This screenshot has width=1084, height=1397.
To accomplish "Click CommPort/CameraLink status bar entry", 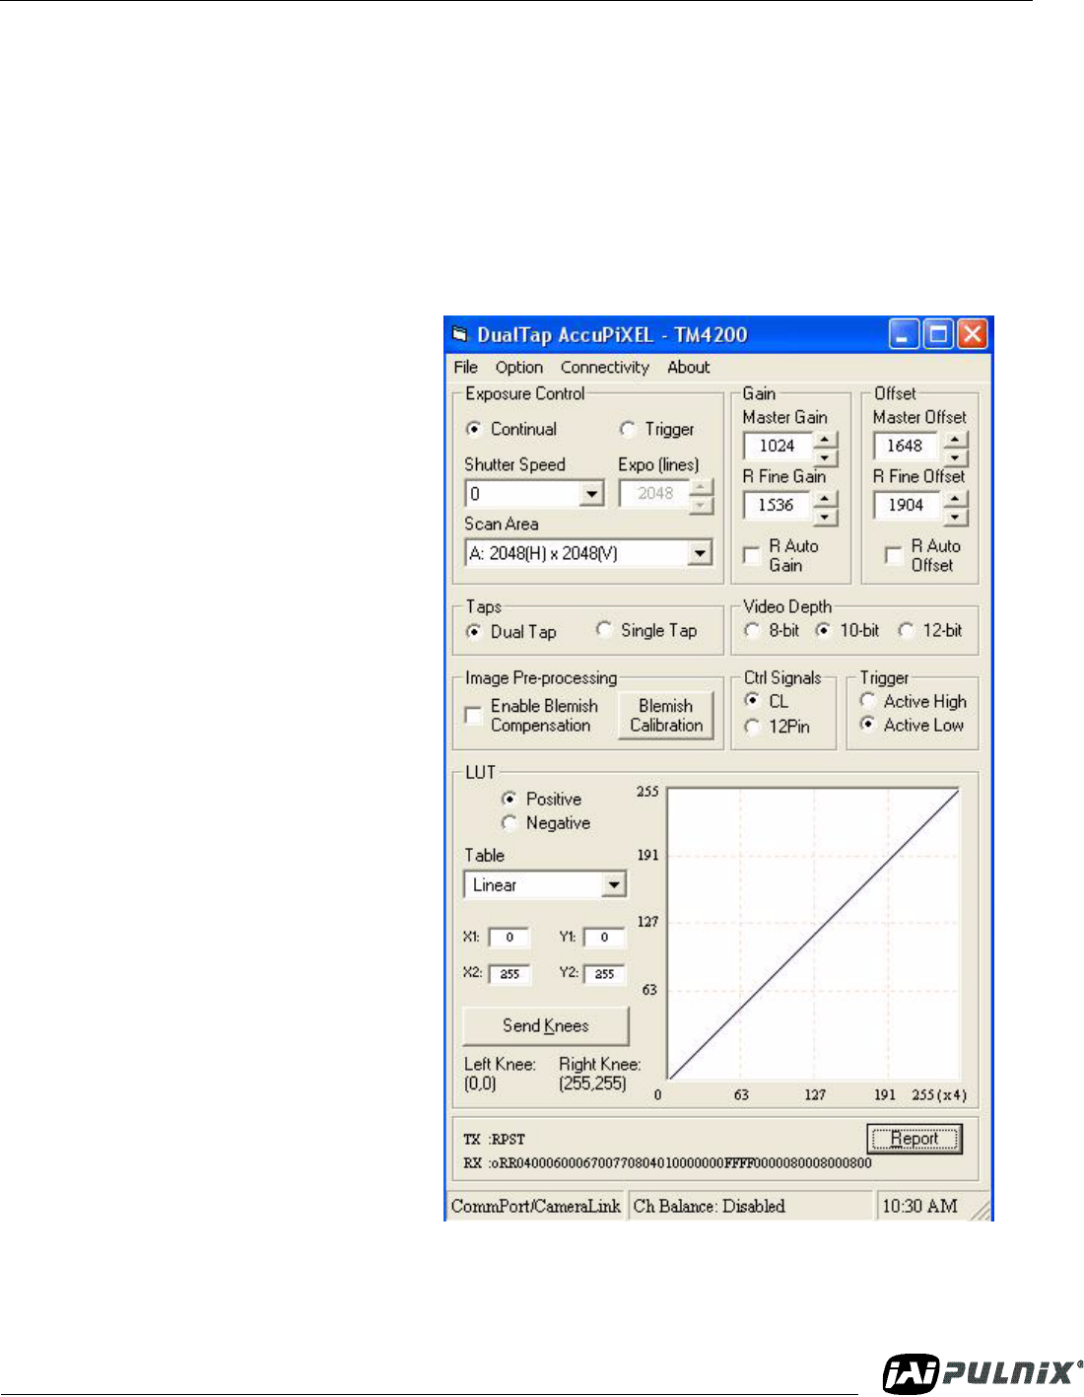I will (535, 1206).
